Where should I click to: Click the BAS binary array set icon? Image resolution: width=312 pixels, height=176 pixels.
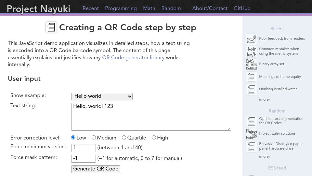(x=252, y=64)
